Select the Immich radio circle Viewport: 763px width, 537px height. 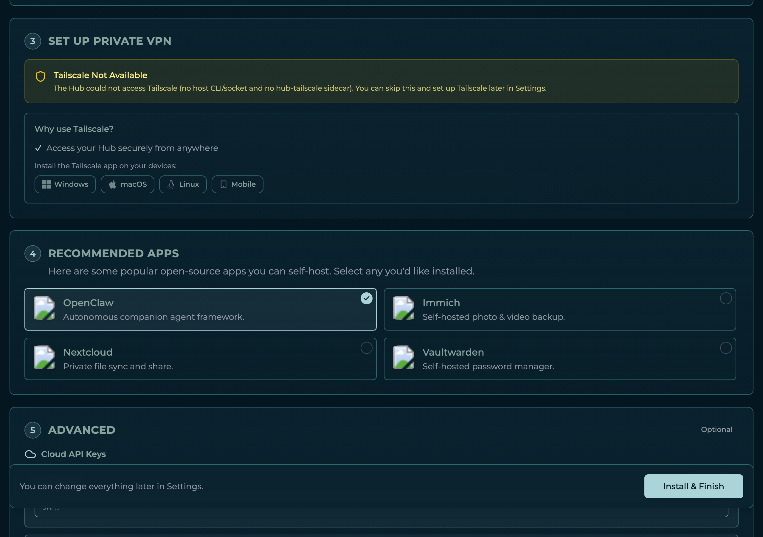[x=726, y=298]
